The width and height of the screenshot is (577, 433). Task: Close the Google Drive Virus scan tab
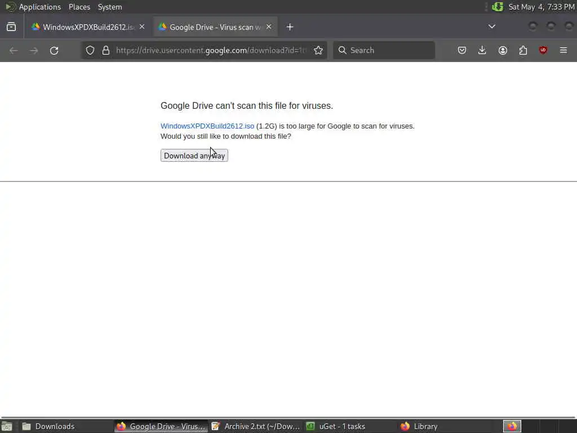269,27
